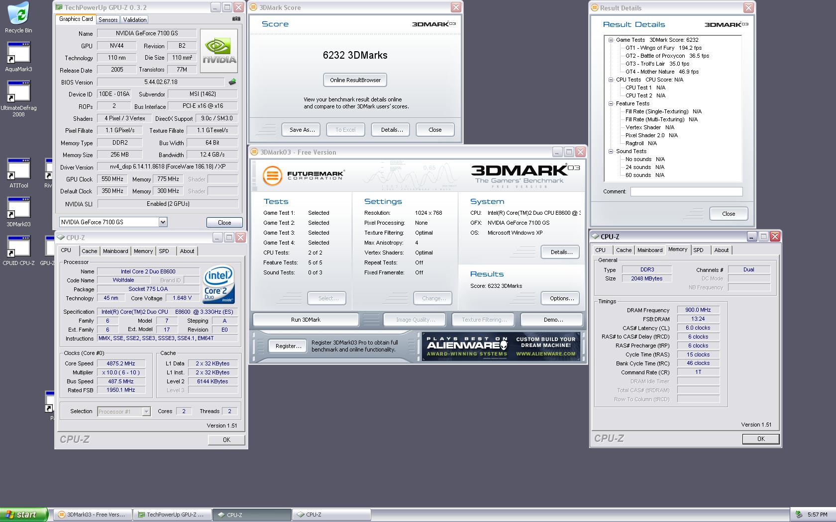Collapse the Feature Tests tree node

point(611,103)
